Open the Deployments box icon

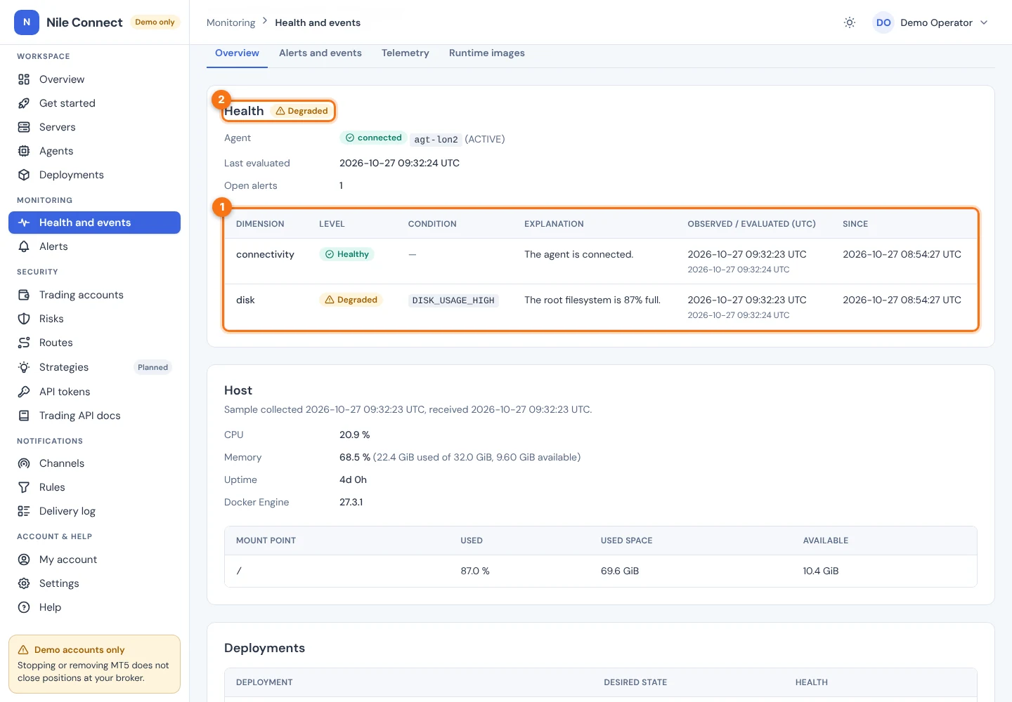pyautogui.click(x=24, y=175)
